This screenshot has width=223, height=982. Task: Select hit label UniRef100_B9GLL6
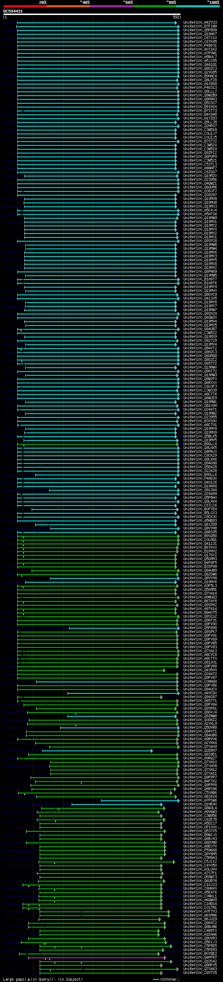tap(200, 474)
